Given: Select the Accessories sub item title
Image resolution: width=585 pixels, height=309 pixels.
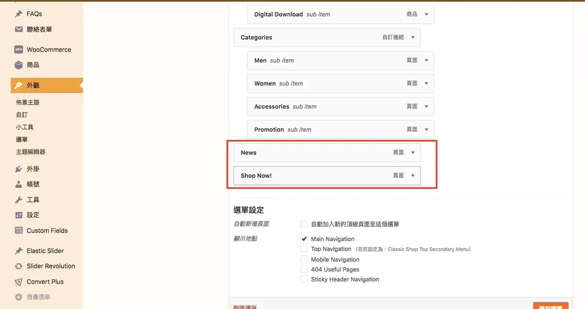Looking at the screenshot, I should (271, 107).
